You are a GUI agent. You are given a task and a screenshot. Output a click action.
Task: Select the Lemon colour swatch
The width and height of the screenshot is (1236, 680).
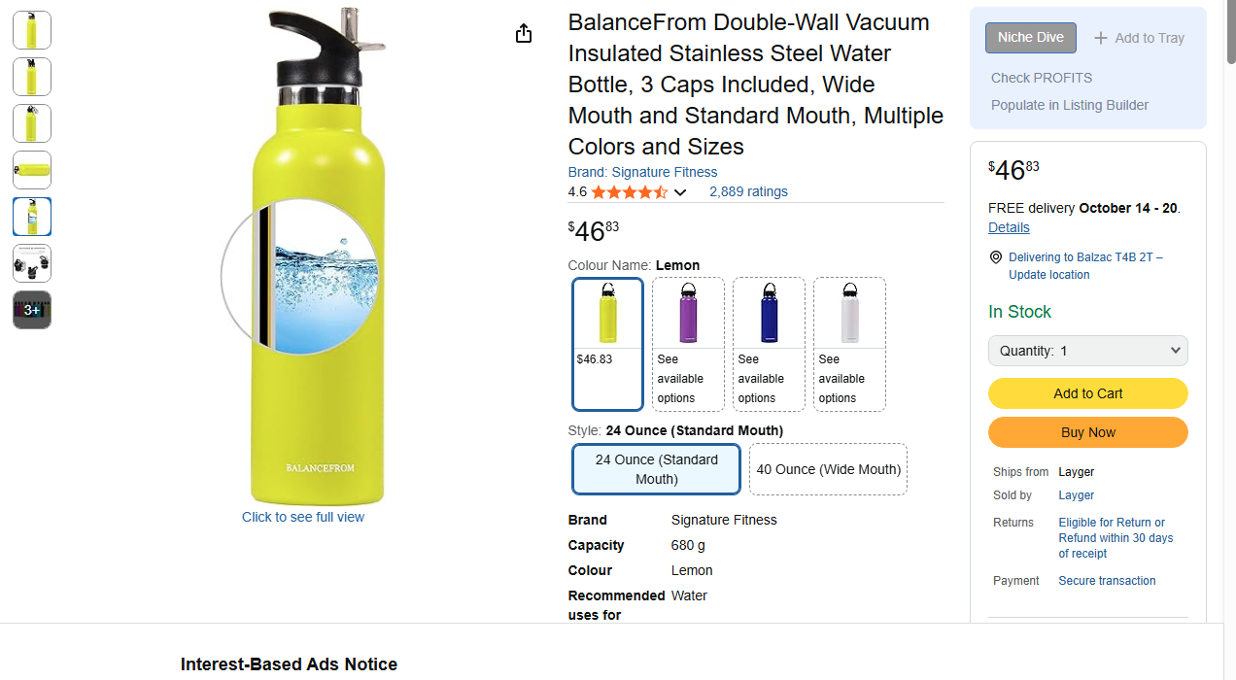coord(608,344)
